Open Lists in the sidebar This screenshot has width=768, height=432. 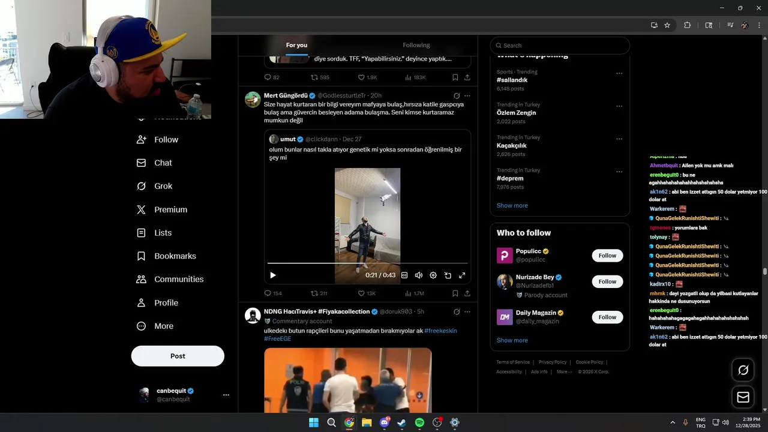point(154,233)
